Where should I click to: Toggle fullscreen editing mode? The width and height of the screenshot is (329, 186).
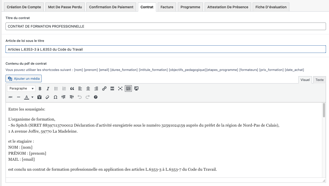tap(120, 88)
